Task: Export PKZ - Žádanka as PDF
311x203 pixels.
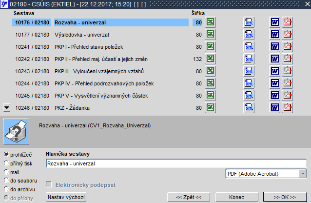Action: click(x=288, y=107)
